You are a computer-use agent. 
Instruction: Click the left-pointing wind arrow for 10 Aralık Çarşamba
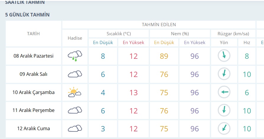click(x=224, y=92)
